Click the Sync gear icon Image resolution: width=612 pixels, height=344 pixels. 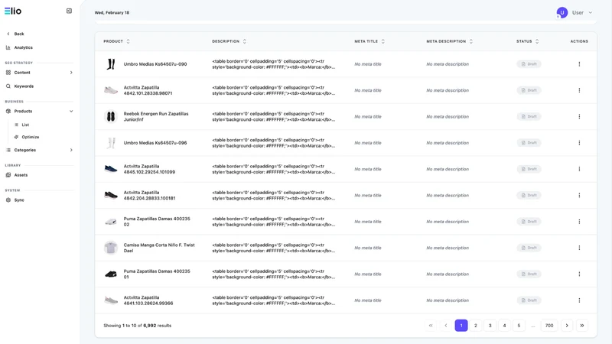(8, 200)
